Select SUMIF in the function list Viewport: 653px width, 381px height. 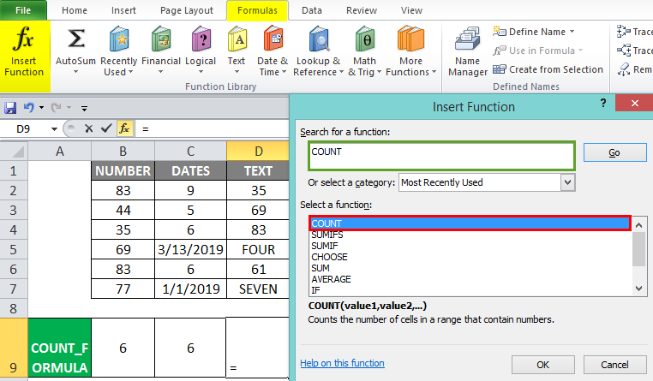470,246
